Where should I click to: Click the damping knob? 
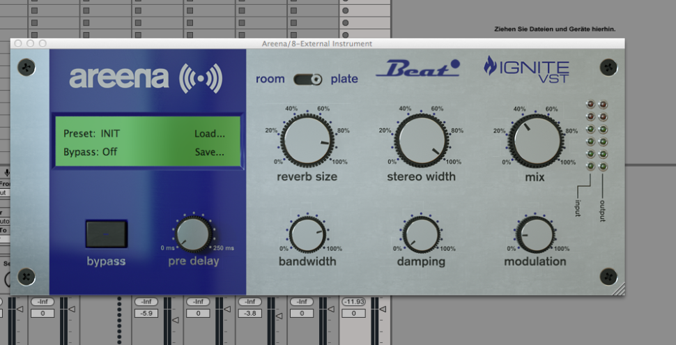[x=421, y=235]
